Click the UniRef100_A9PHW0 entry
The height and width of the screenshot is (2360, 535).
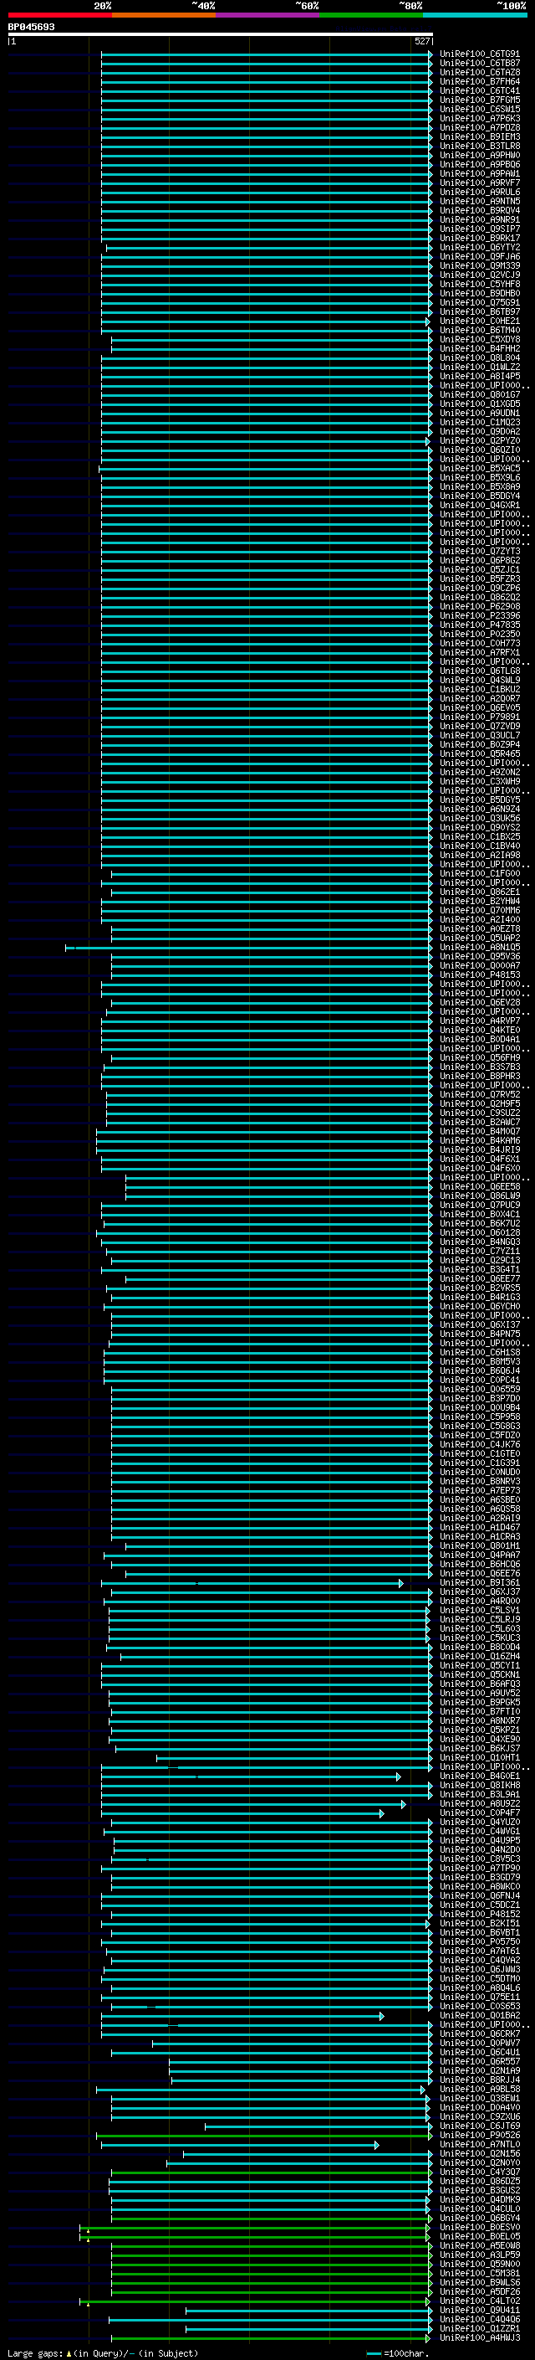(479, 155)
